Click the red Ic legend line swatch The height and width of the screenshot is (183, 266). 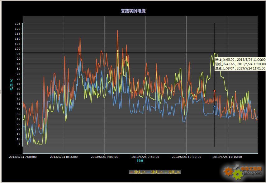(131, 172)
